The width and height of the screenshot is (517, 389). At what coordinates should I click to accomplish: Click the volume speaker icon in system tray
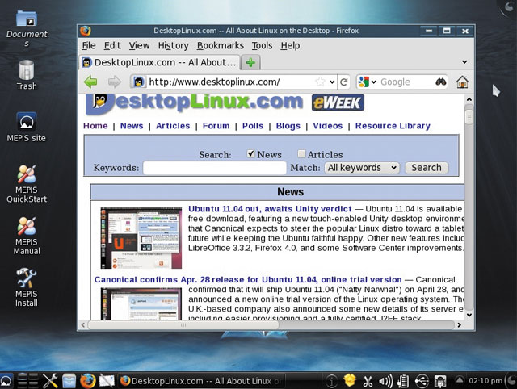coord(385,380)
